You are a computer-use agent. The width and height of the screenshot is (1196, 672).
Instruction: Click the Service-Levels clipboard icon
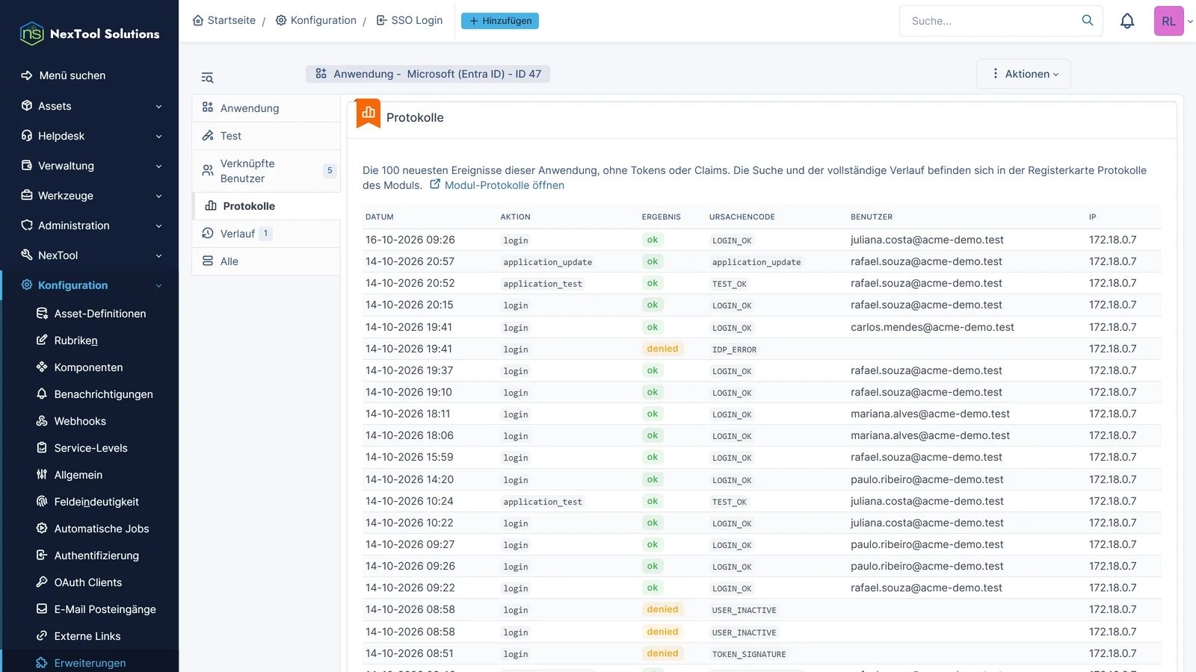point(42,448)
